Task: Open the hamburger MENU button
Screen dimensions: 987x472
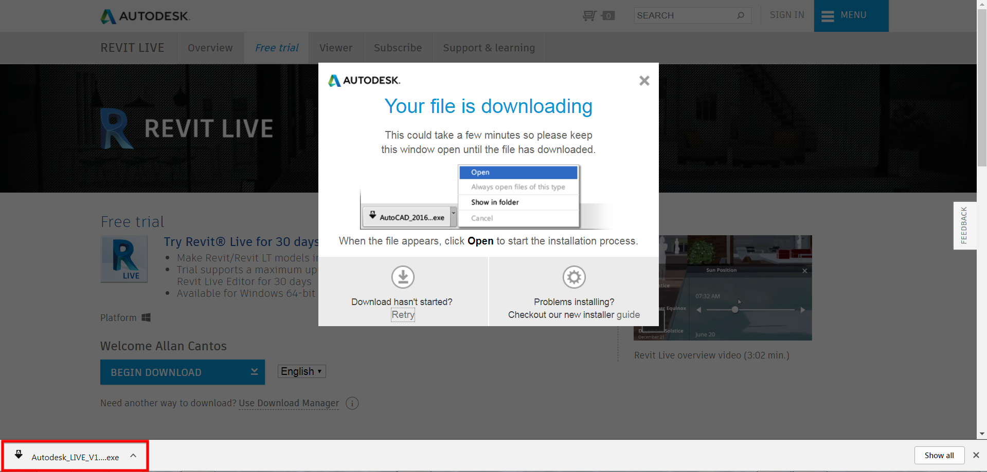Action: [x=851, y=16]
